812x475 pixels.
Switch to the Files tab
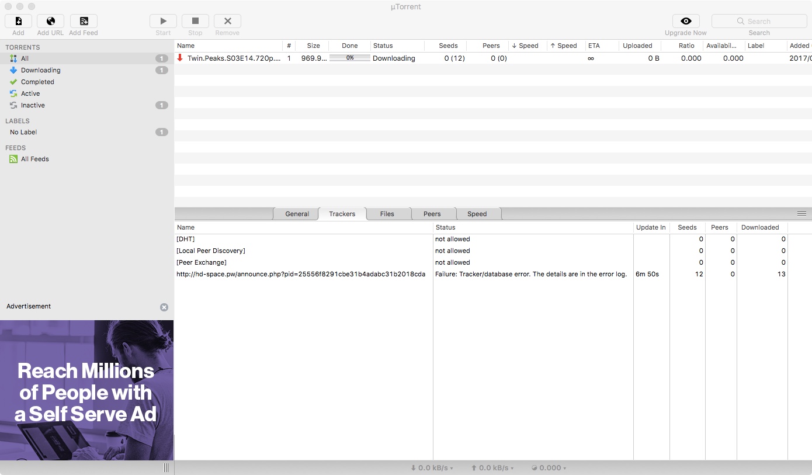pyautogui.click(x=387, y=214)
